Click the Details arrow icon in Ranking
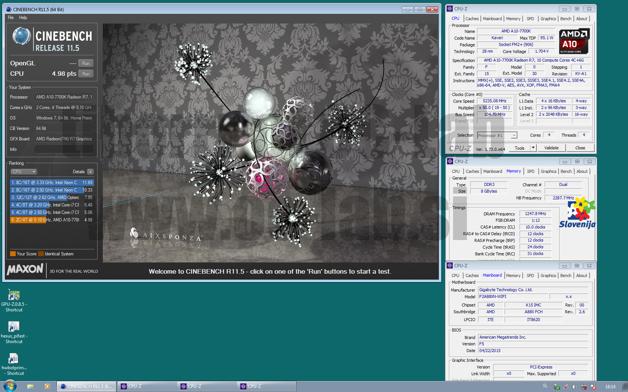628x392 pixels. tap(90, 172)
